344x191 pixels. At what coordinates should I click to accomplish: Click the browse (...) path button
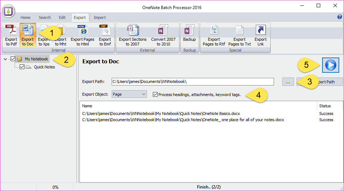point(288,82)
